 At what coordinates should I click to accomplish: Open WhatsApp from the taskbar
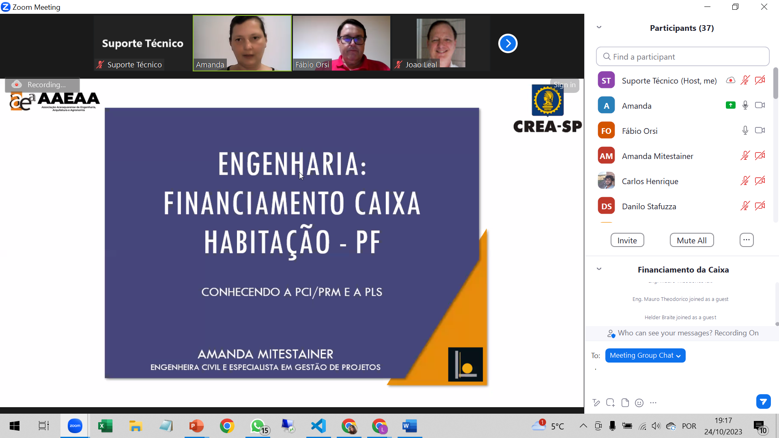(x=258, y=426)
